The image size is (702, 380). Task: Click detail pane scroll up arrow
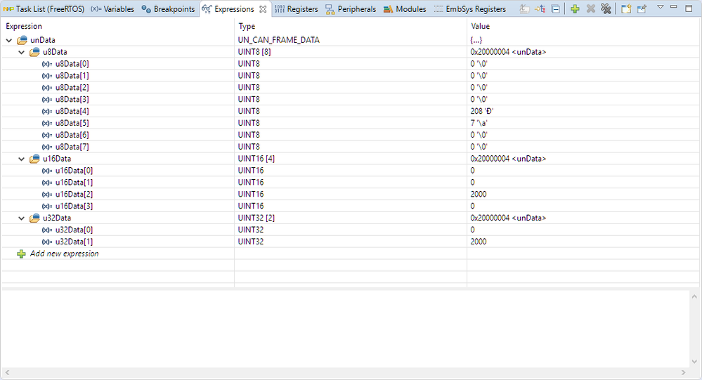[x=694, y=296]
